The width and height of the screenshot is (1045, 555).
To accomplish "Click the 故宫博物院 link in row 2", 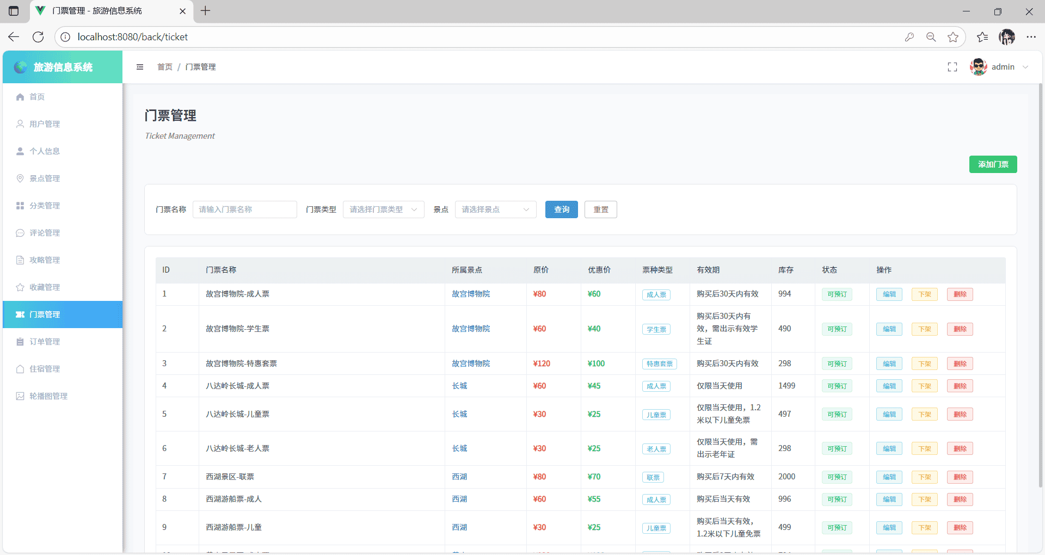I will (x=471, y=329).
